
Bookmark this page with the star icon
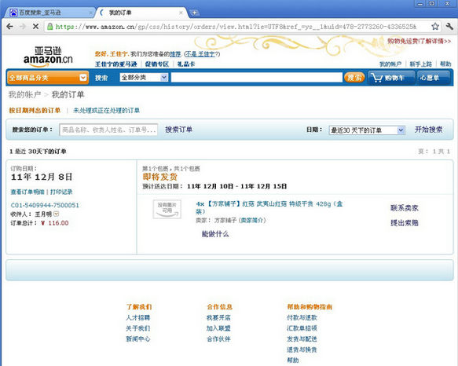pyautogui.click(x=435, y=26)
